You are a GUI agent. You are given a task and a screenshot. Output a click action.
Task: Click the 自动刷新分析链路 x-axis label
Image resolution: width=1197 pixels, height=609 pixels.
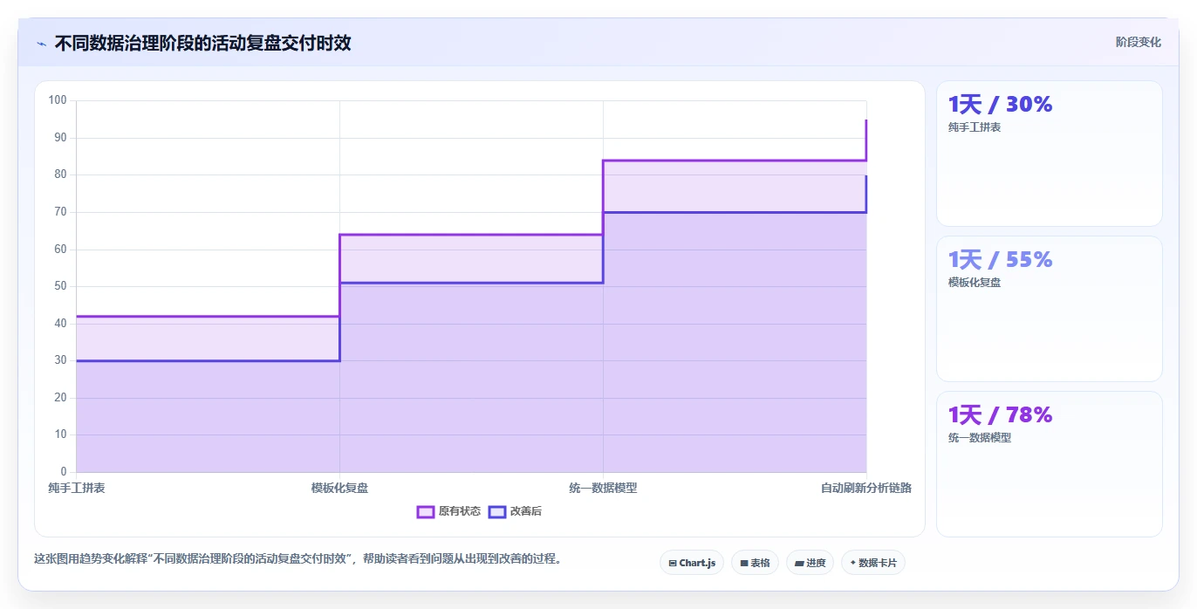click(866, 488)
